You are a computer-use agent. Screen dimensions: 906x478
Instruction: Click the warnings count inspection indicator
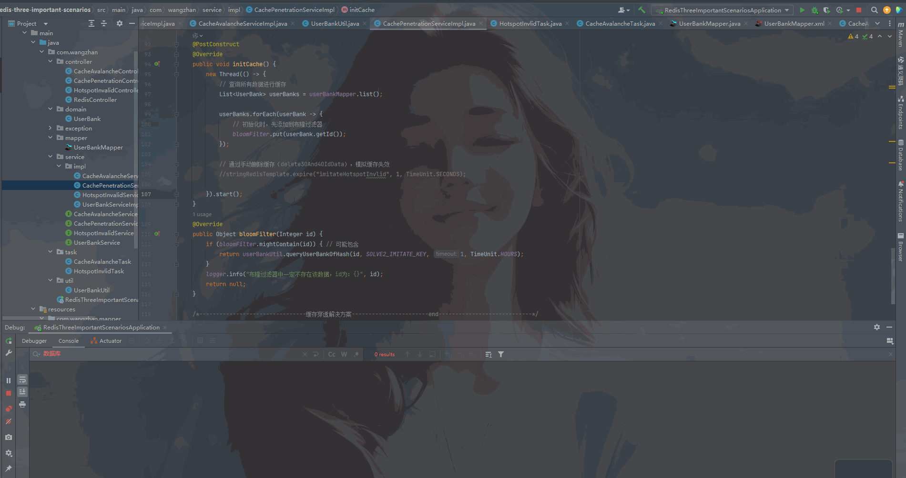[854, 36]
